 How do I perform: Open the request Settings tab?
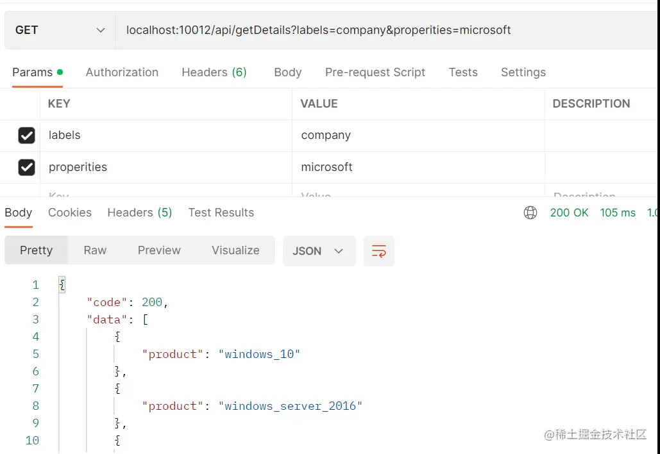[x=523, y=72]
